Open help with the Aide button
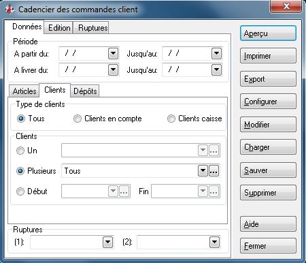 pyautogui.click(x=268, y=224)
